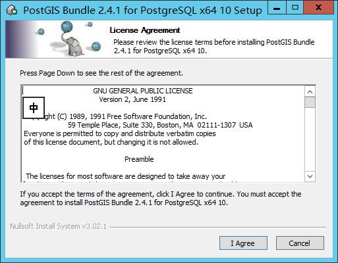Toggle the Chinese IME indicator box

(34, 108)
